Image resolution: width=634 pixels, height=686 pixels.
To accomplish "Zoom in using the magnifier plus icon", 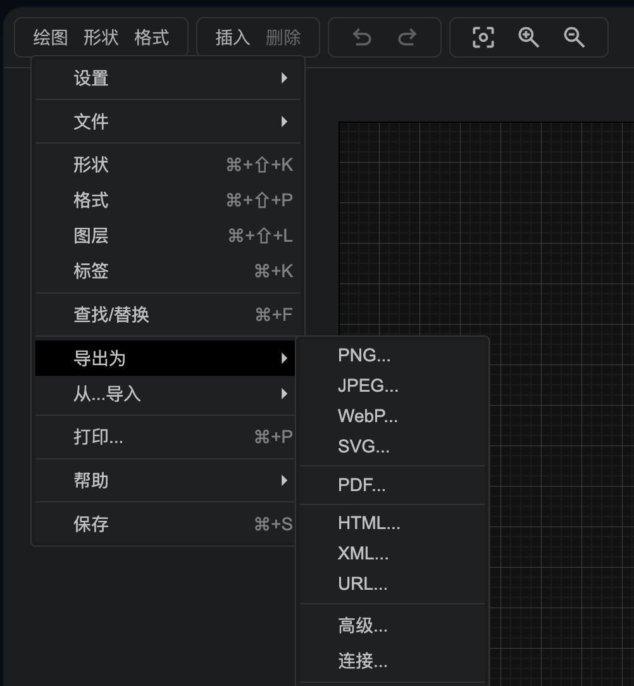I will tap(528, 37).
